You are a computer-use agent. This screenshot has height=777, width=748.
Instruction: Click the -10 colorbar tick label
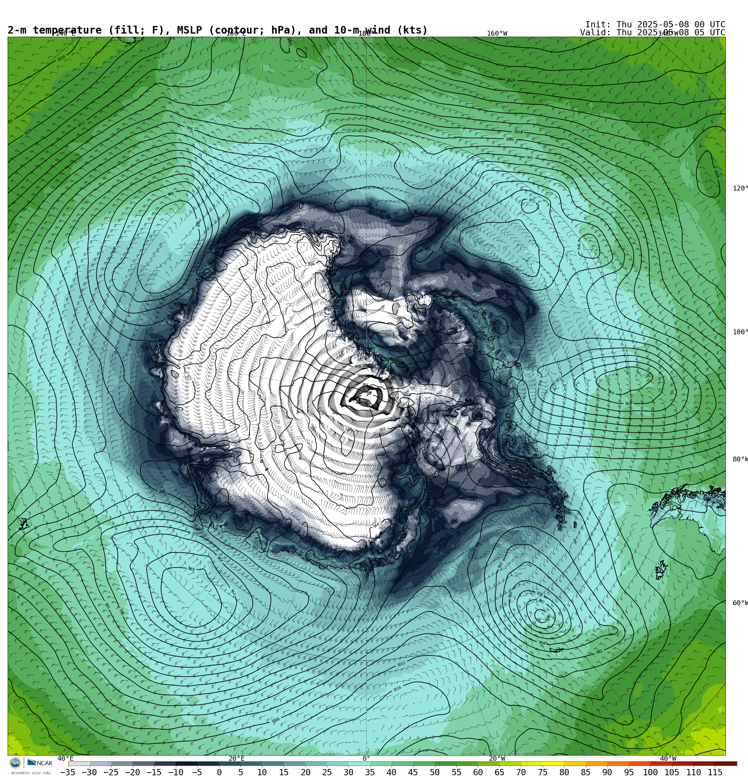pos(176,772)
